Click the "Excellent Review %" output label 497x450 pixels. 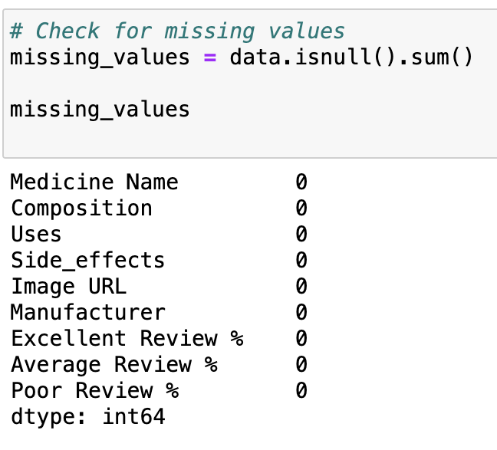(127, 338)
